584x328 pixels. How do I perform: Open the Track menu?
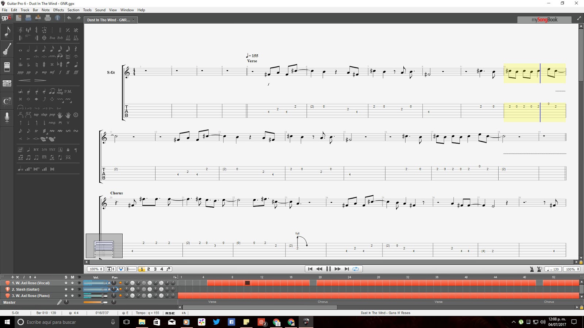click(x=25, y=10)
